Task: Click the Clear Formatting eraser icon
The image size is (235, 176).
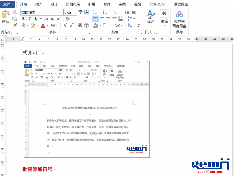Action: coord(68,19)
